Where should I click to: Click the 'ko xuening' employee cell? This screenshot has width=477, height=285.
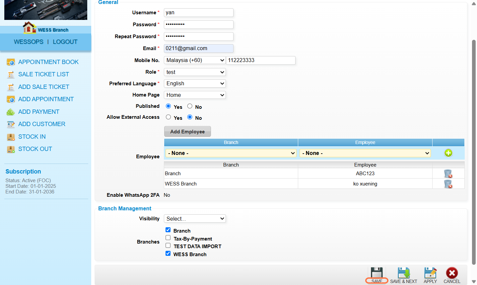365,184
